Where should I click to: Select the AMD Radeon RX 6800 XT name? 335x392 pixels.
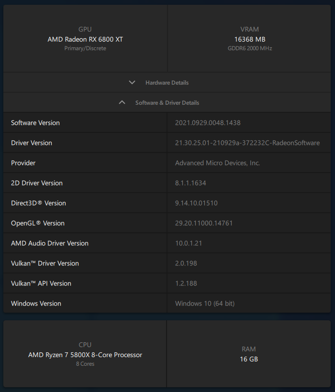[85, 39]
